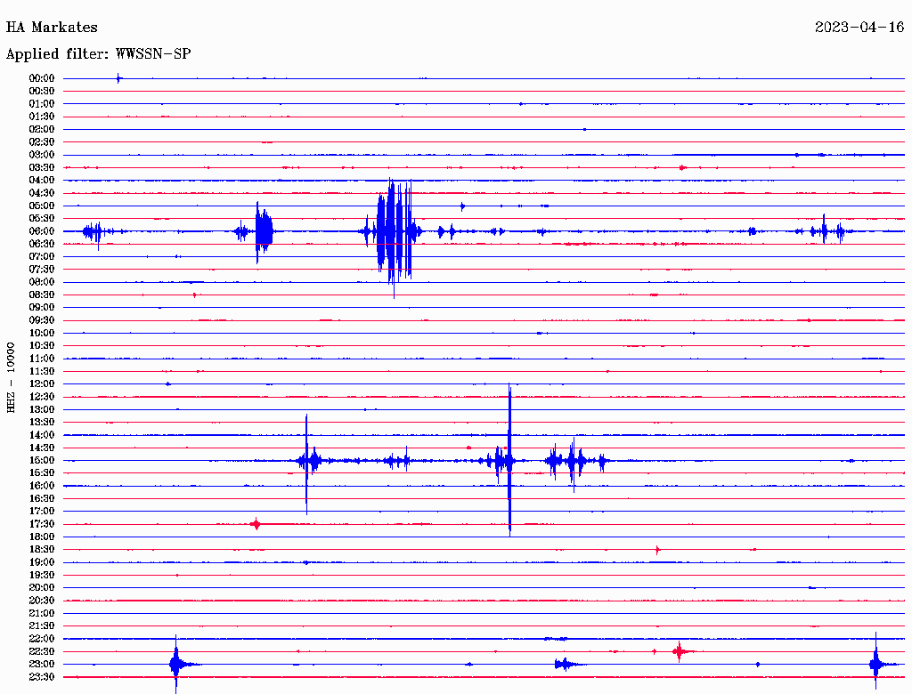Select the 22:30 time label
Image resolution: width=912 pixels, height=694 pixels.
(x=42, y=651)
